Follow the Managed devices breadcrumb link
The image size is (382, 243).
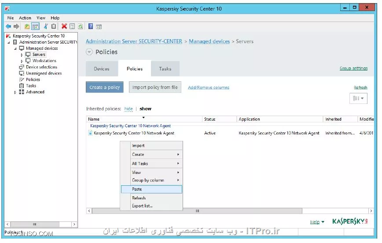click(x=209, y=41)
